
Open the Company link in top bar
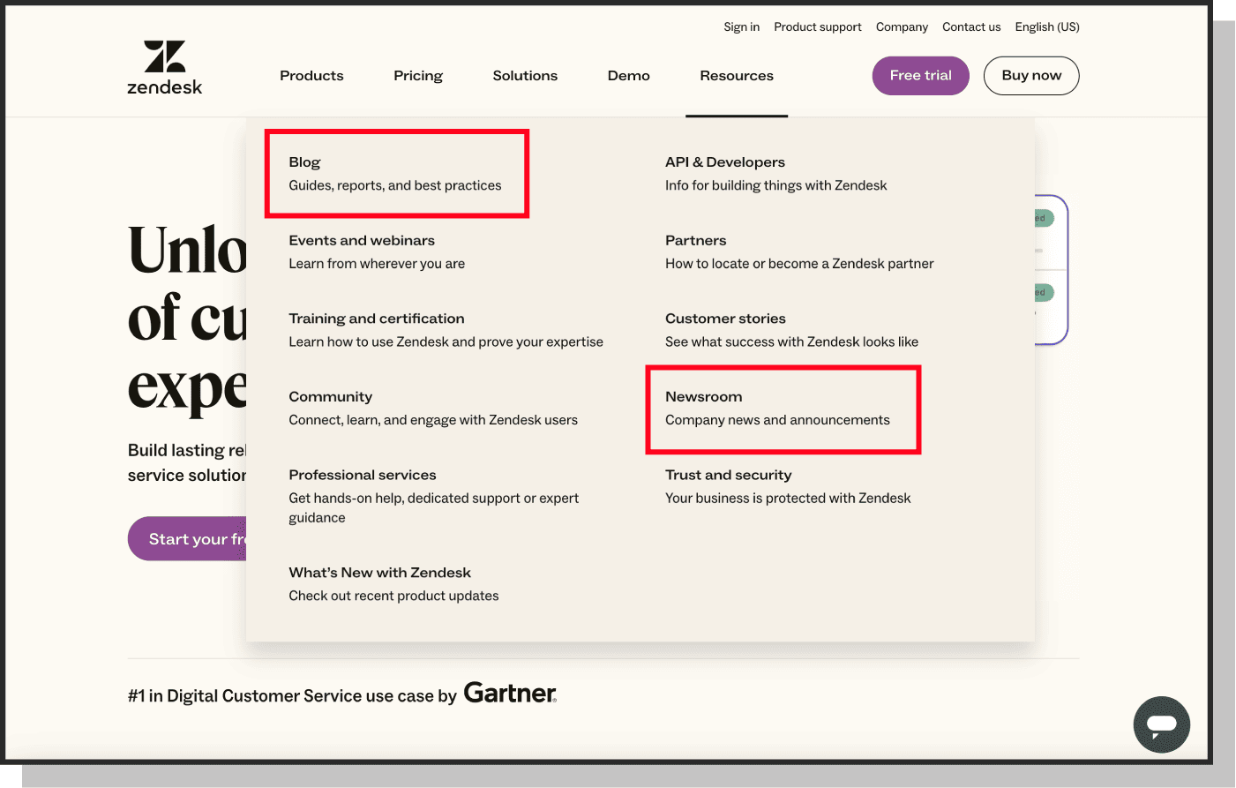(x=902, y=27)
